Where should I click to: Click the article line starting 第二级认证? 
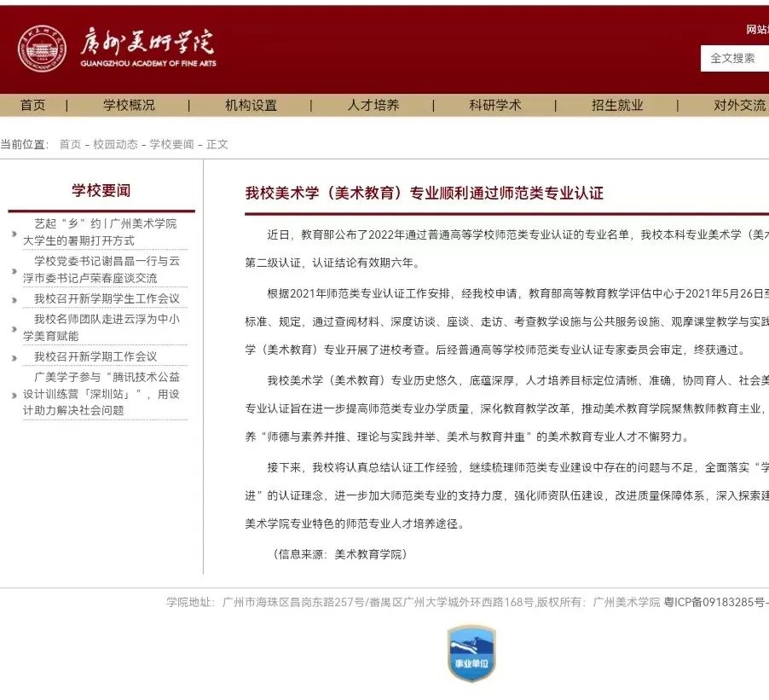tap(333, 263)
